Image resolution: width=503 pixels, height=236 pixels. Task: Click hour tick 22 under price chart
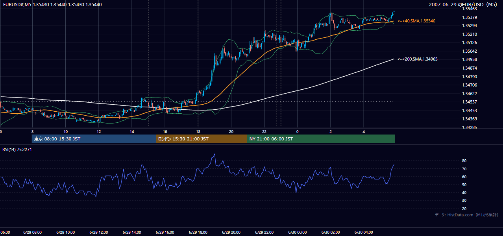[x=264, y=131]
